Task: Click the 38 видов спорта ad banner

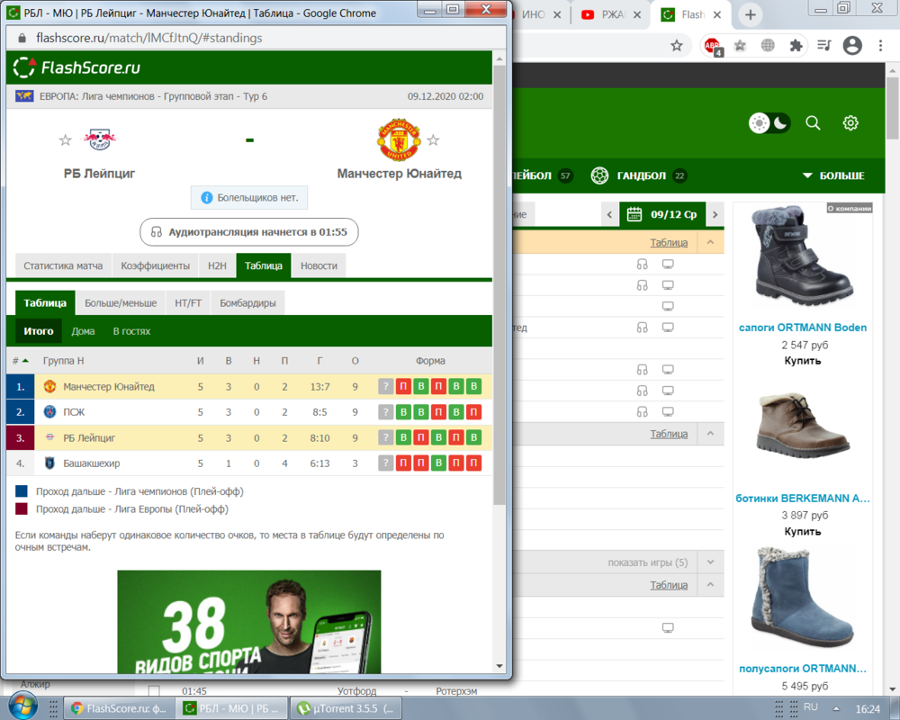Action: [249, 622]
